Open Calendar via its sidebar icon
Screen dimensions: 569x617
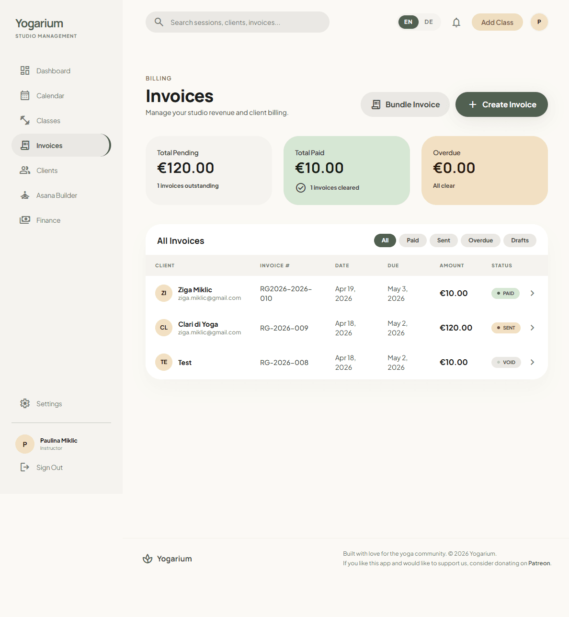click(25, 95)
